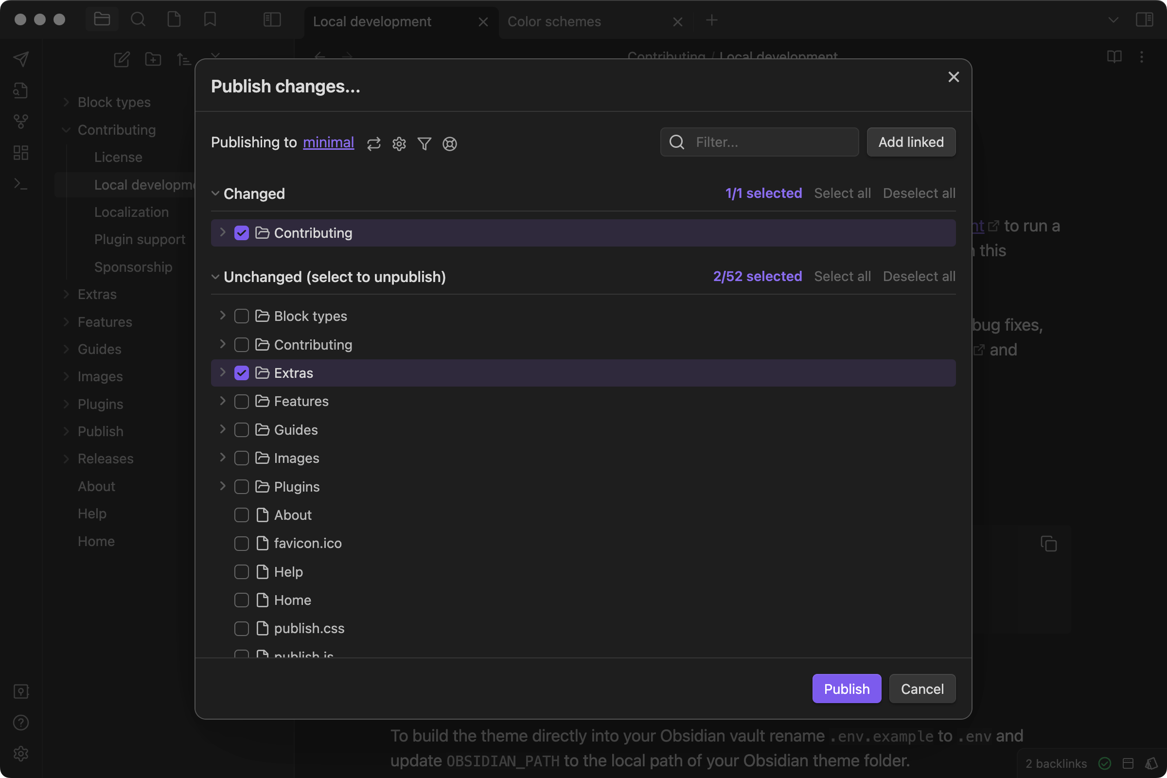The width and height of the screenshot is (1167, 778).
Task: Uncheck the Contributing folder under Changed
Action: coord(242,233)
